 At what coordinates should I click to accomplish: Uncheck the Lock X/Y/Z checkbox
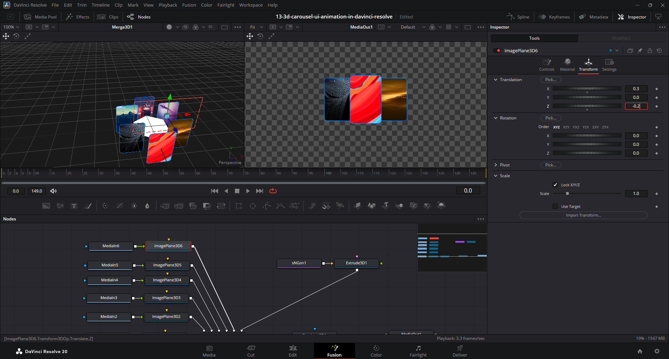pos(555,185)
